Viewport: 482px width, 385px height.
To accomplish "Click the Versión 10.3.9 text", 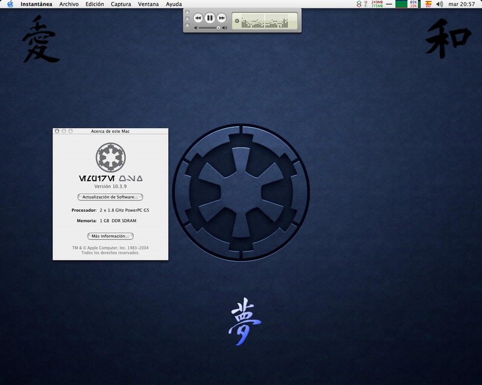I will [x=110, y=186].
